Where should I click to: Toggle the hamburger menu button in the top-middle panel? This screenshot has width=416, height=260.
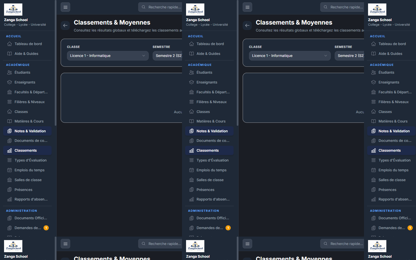pos(248,7)
